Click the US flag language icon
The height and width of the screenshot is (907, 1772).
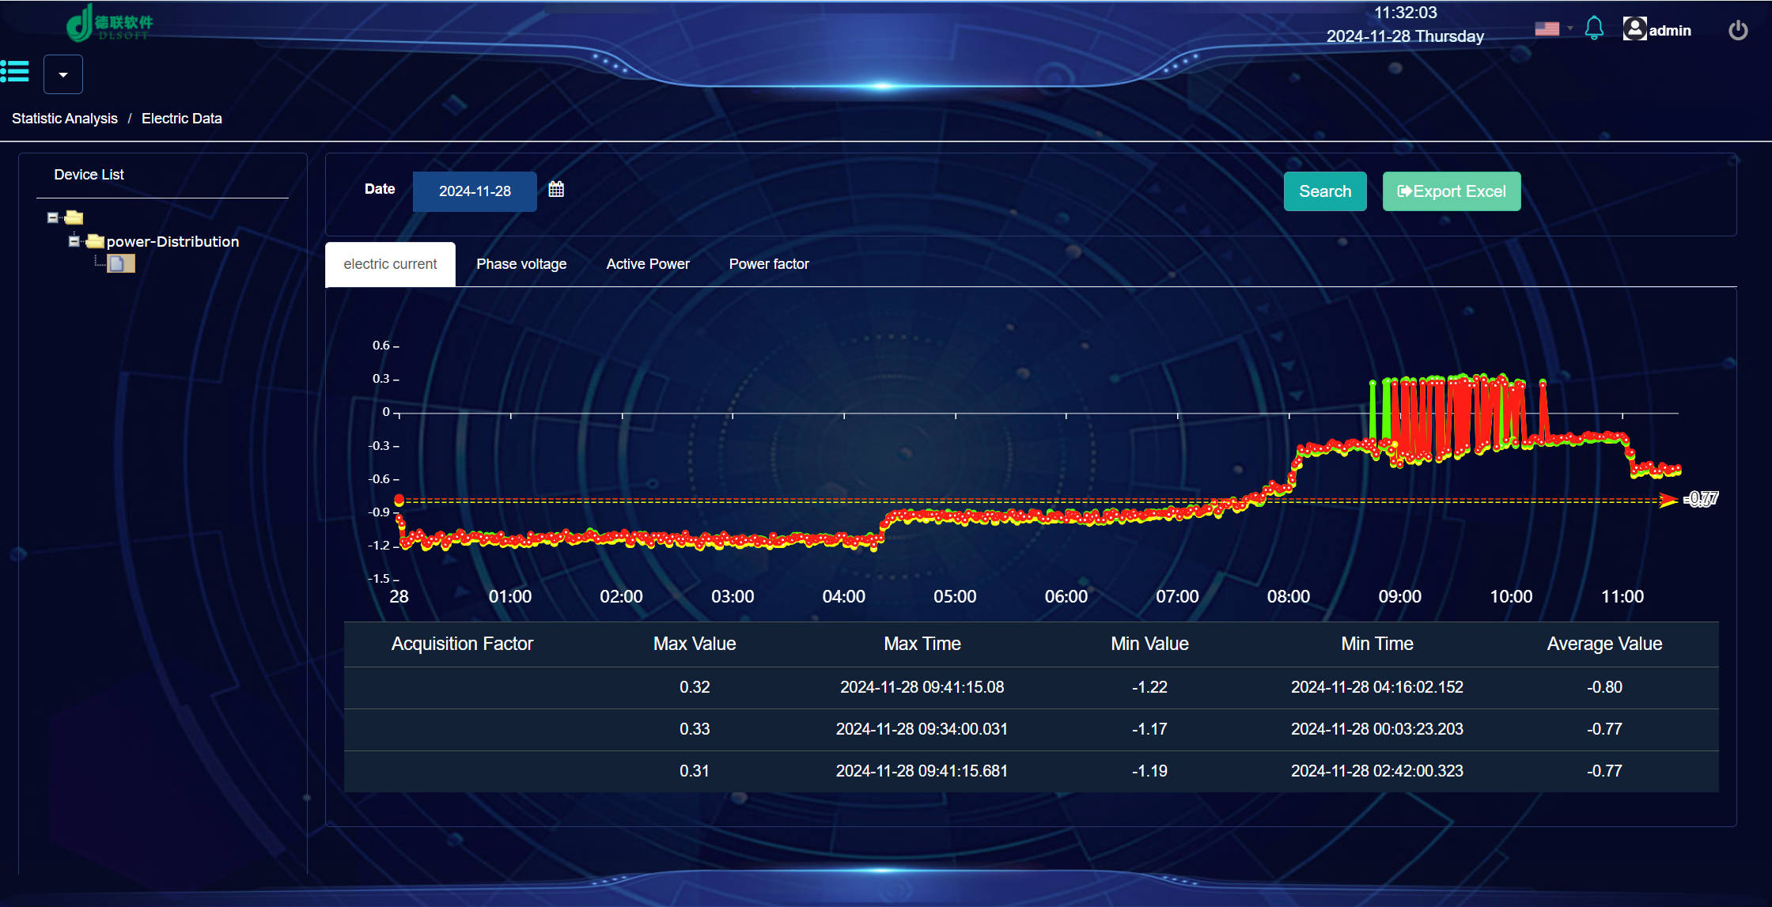1547,29
